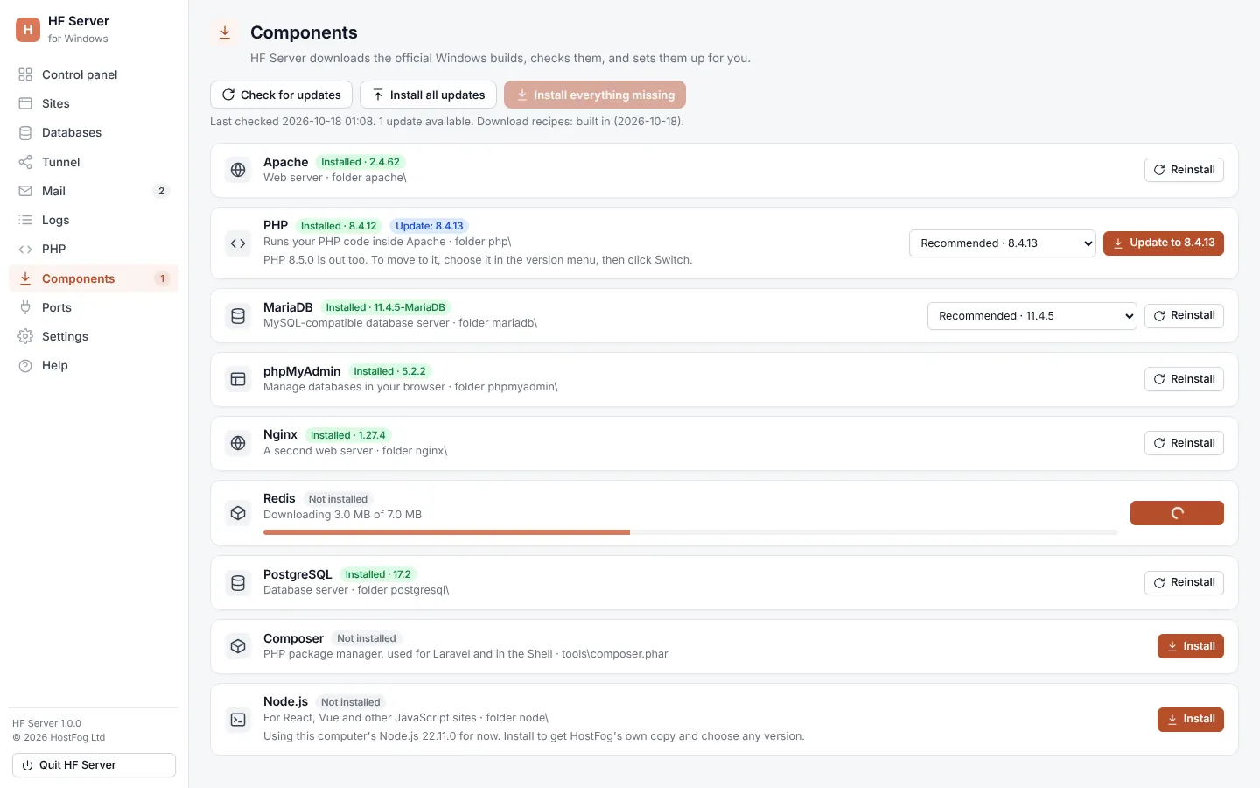Open PHP settings in sidebar

pos(94,249)
